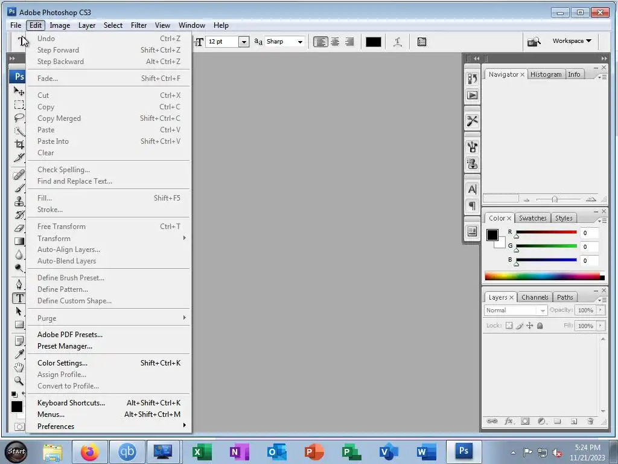This screenshot has width=618, height=464.
Task: Toggle Quick Mask mode
Action: (x=19, y=427)
